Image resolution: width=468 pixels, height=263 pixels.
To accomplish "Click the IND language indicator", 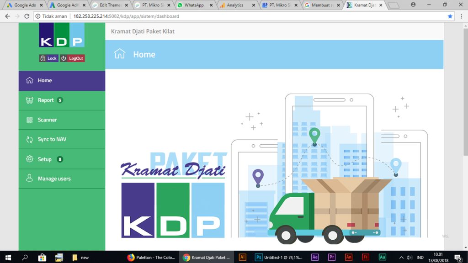I will pyautogui.click(x=420, y=258).
